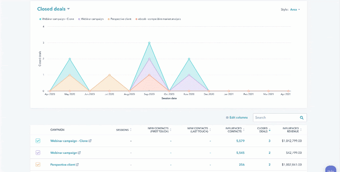This screenshot has height=172, width=340.
Task: Open external link icon beside Webinar campaign - Clone
Action: coord(90,141)
